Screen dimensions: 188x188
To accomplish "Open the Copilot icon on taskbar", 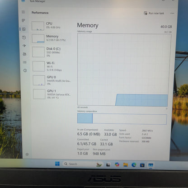I will pos(117,164).
